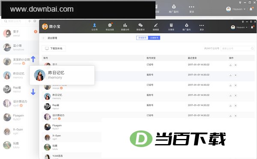Click the unread badge on sidebar 雪子
The height and width of the screenshot is (159, 257).
[36, 32]
